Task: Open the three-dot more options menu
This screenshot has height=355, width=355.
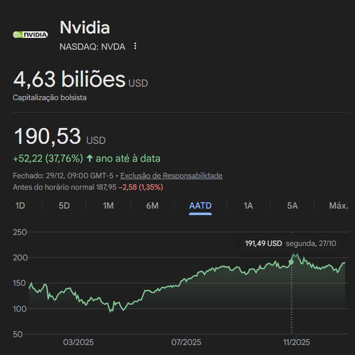Action: [x=135, y=46]
